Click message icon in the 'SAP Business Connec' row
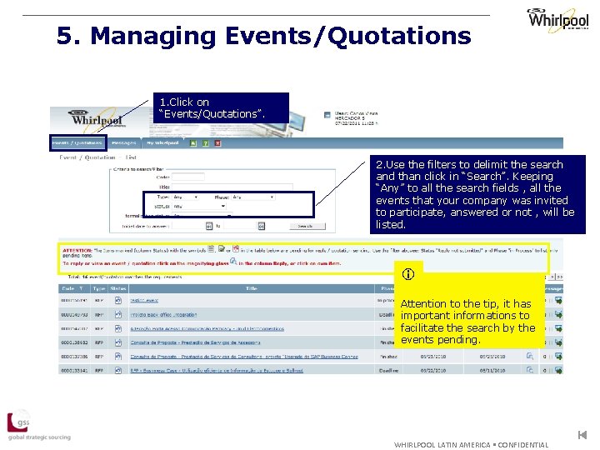 tap(558, 357)
